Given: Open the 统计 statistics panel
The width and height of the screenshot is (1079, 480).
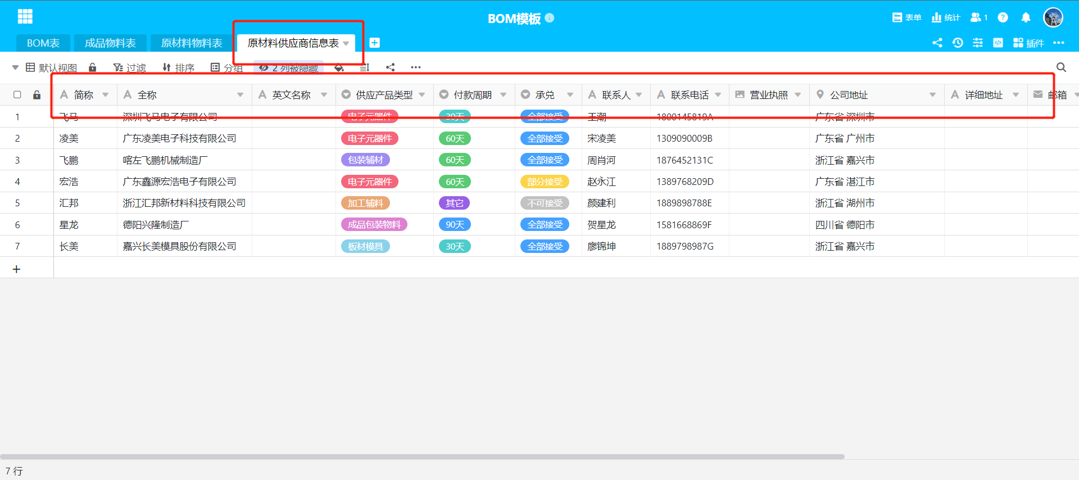Looking at the screenshot, I should pos(946,17).
